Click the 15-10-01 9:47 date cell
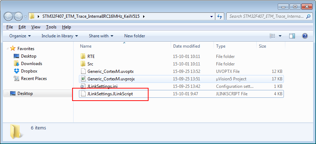The width and height of the screenshot is (316, 144). tap(185, 94)
